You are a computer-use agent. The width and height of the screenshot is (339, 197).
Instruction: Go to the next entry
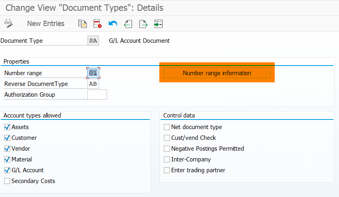click(143, 24)
